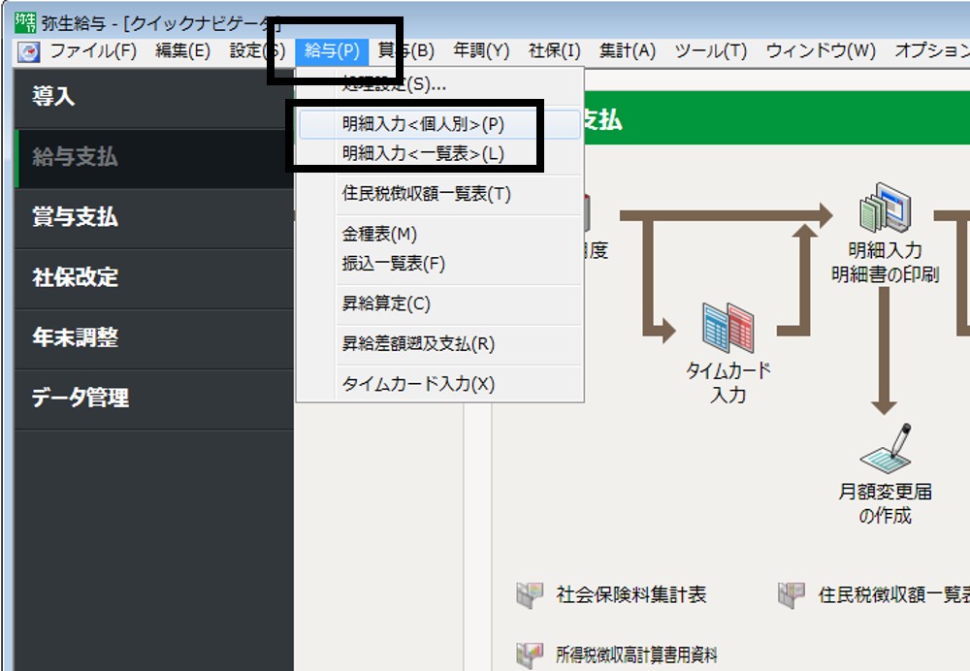Choose 処理設定(S)... from the 給与 menu

439,84
